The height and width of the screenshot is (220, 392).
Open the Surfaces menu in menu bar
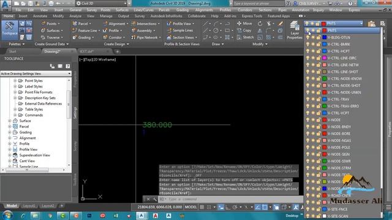(122, 10)
